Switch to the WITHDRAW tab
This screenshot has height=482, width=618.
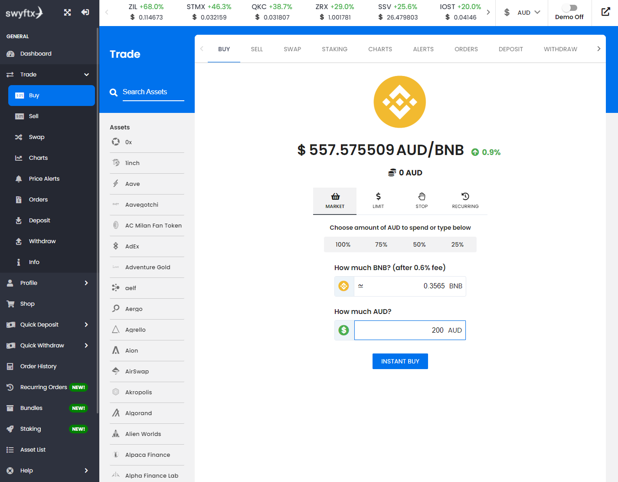(x=560, y=49)
